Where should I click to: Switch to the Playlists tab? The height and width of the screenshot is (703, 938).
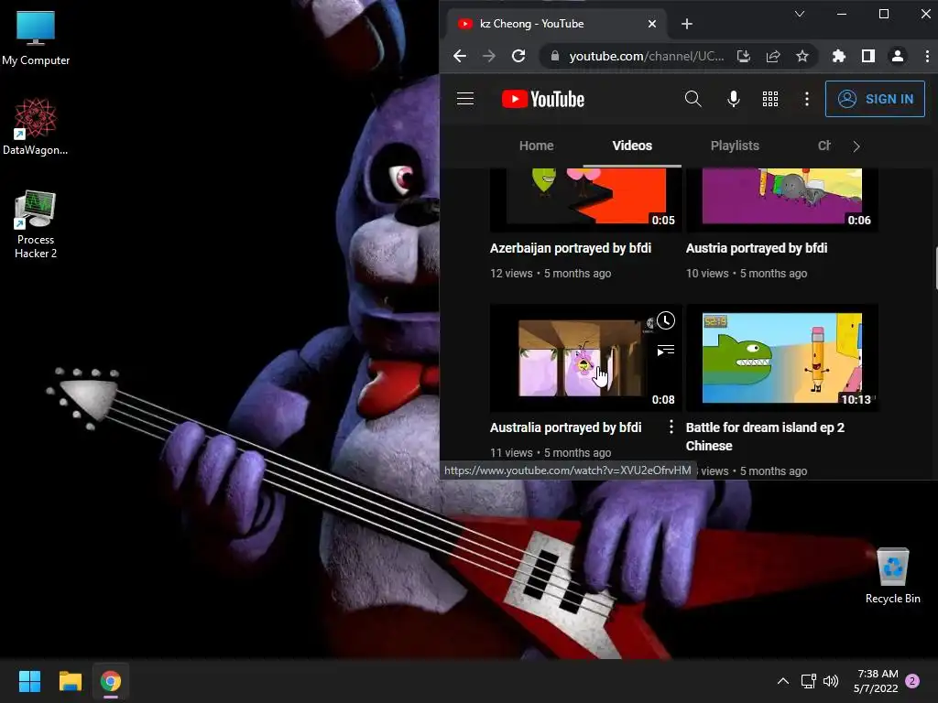[x=735, y=146]
